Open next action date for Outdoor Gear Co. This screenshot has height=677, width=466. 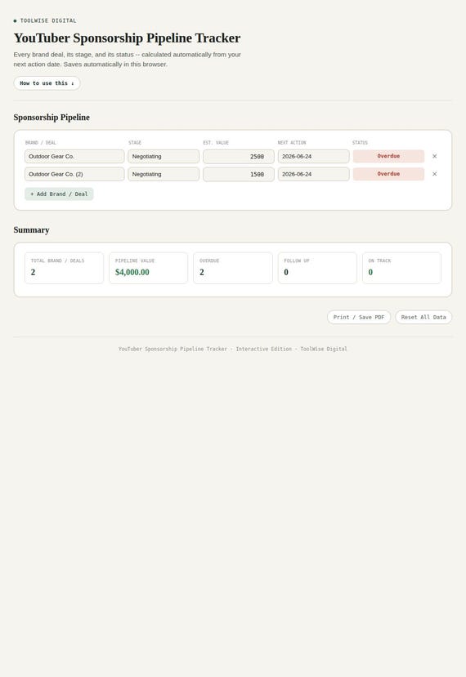[313, 156]
